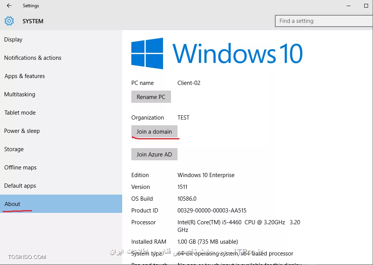Click Product ID 00329-00000-00003-AA515
Screen dimensions: 373x265
tap(212, 211)
